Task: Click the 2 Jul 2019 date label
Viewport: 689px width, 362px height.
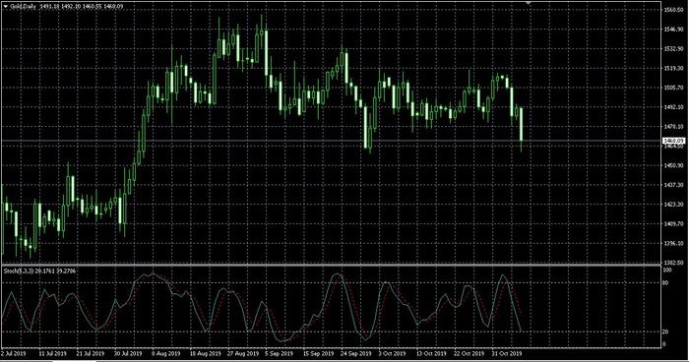Action: point(14,353)
